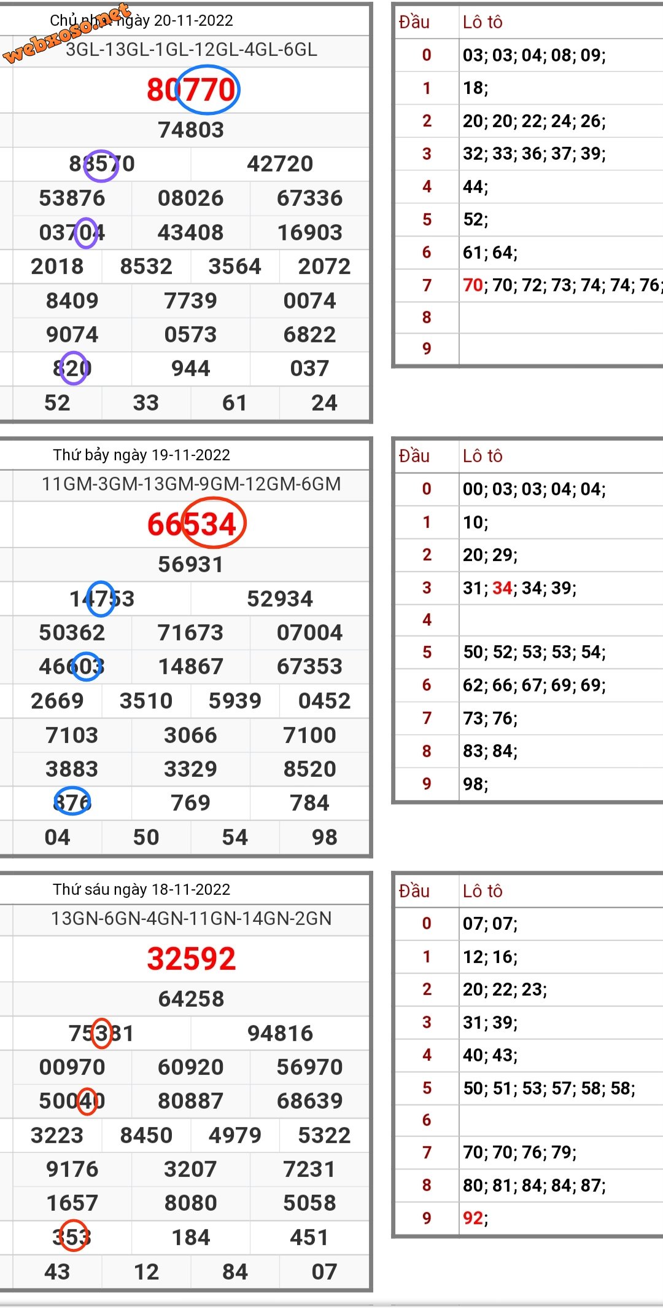The image size is (663, 1314).
Task: Click the result 7739
Action: point(191,301)
